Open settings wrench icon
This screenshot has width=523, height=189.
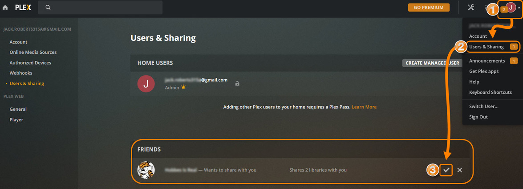[470, 7]
